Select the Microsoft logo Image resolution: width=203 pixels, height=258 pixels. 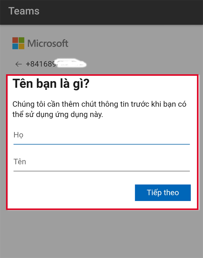pyautogui.click(x=40, y=43)
